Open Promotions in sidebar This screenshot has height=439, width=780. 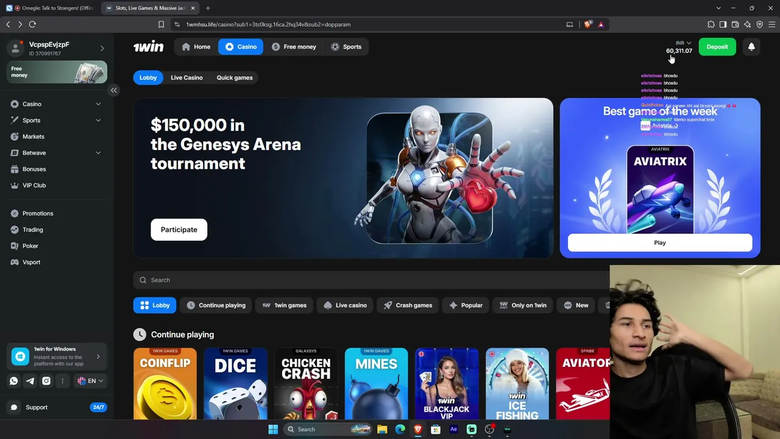(x=38, y=213)
